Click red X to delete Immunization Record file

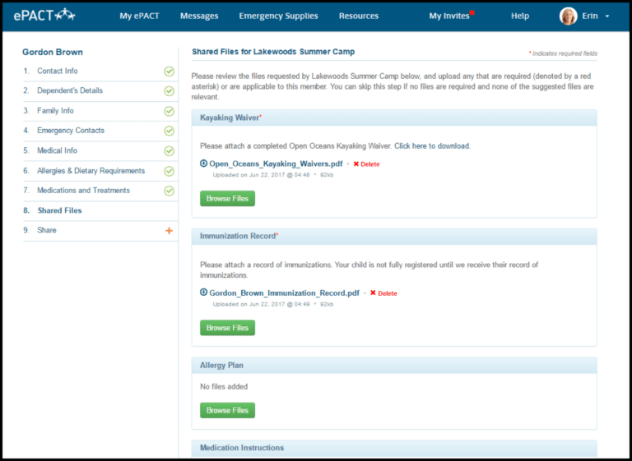(373, 293)
